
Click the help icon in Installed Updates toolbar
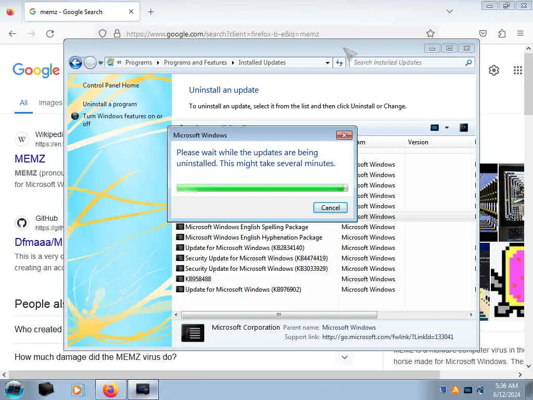pos(464,128)
